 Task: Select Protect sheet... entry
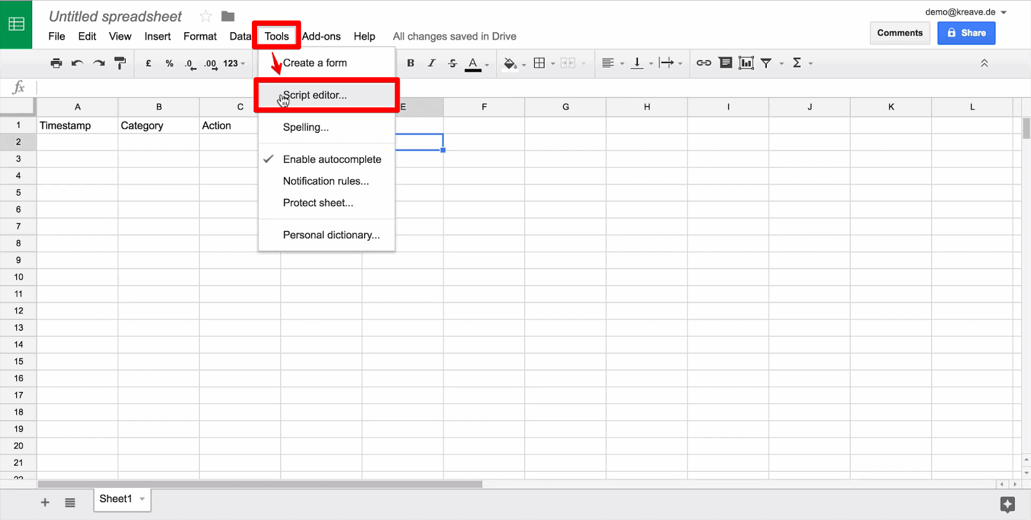[x=327, y=203]
